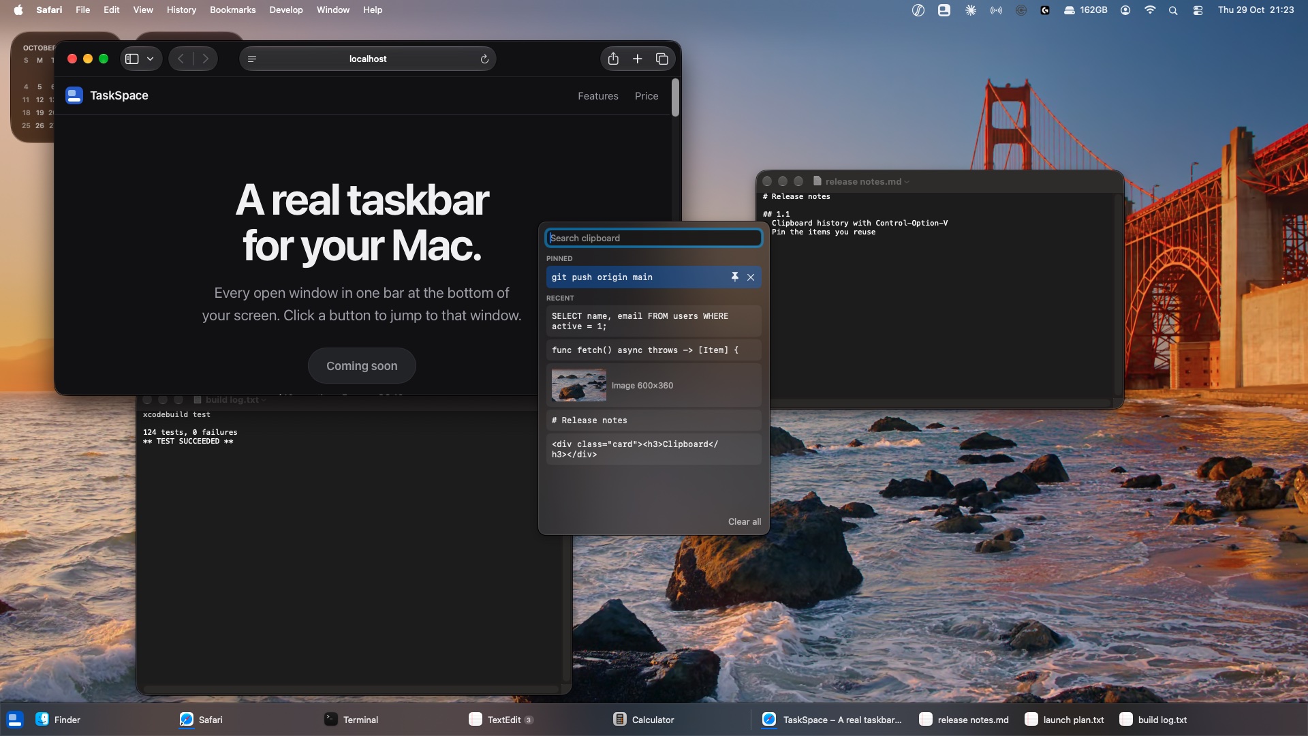Viewport: 1308px width, 736px height.
Task: Open the Bookmarks menu
Action: click(x=233, y=10)
